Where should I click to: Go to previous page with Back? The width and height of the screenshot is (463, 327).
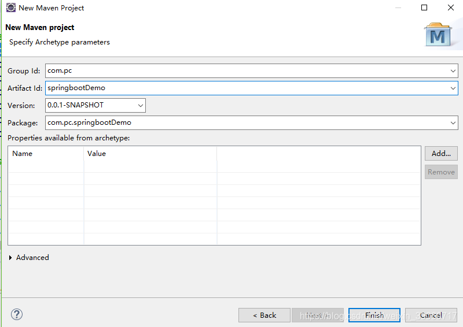coord(264,315)
